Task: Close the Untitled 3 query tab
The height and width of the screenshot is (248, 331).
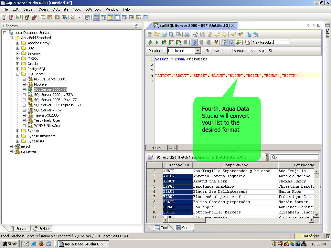Action: 232,26
